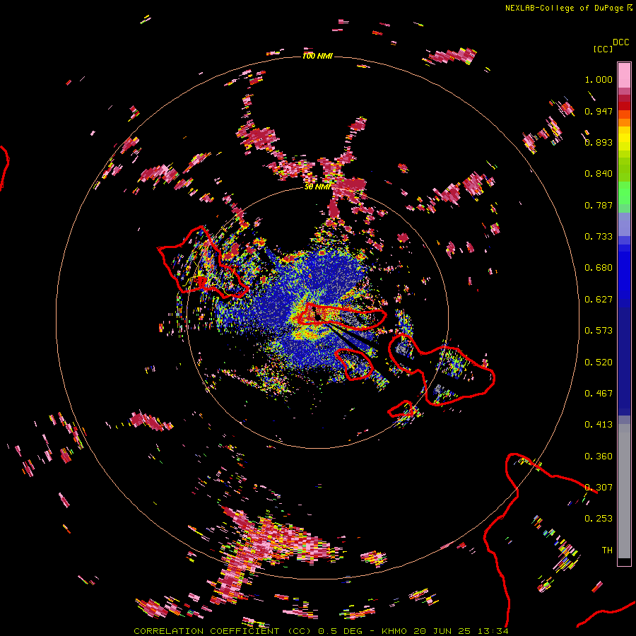Click the 0.307 scale value
Viewport: 636px width, 636px height.
click(599, 488)
